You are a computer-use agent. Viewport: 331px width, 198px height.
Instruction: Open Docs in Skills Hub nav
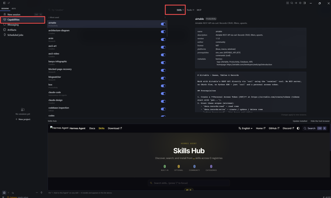(x=92, y=128)
